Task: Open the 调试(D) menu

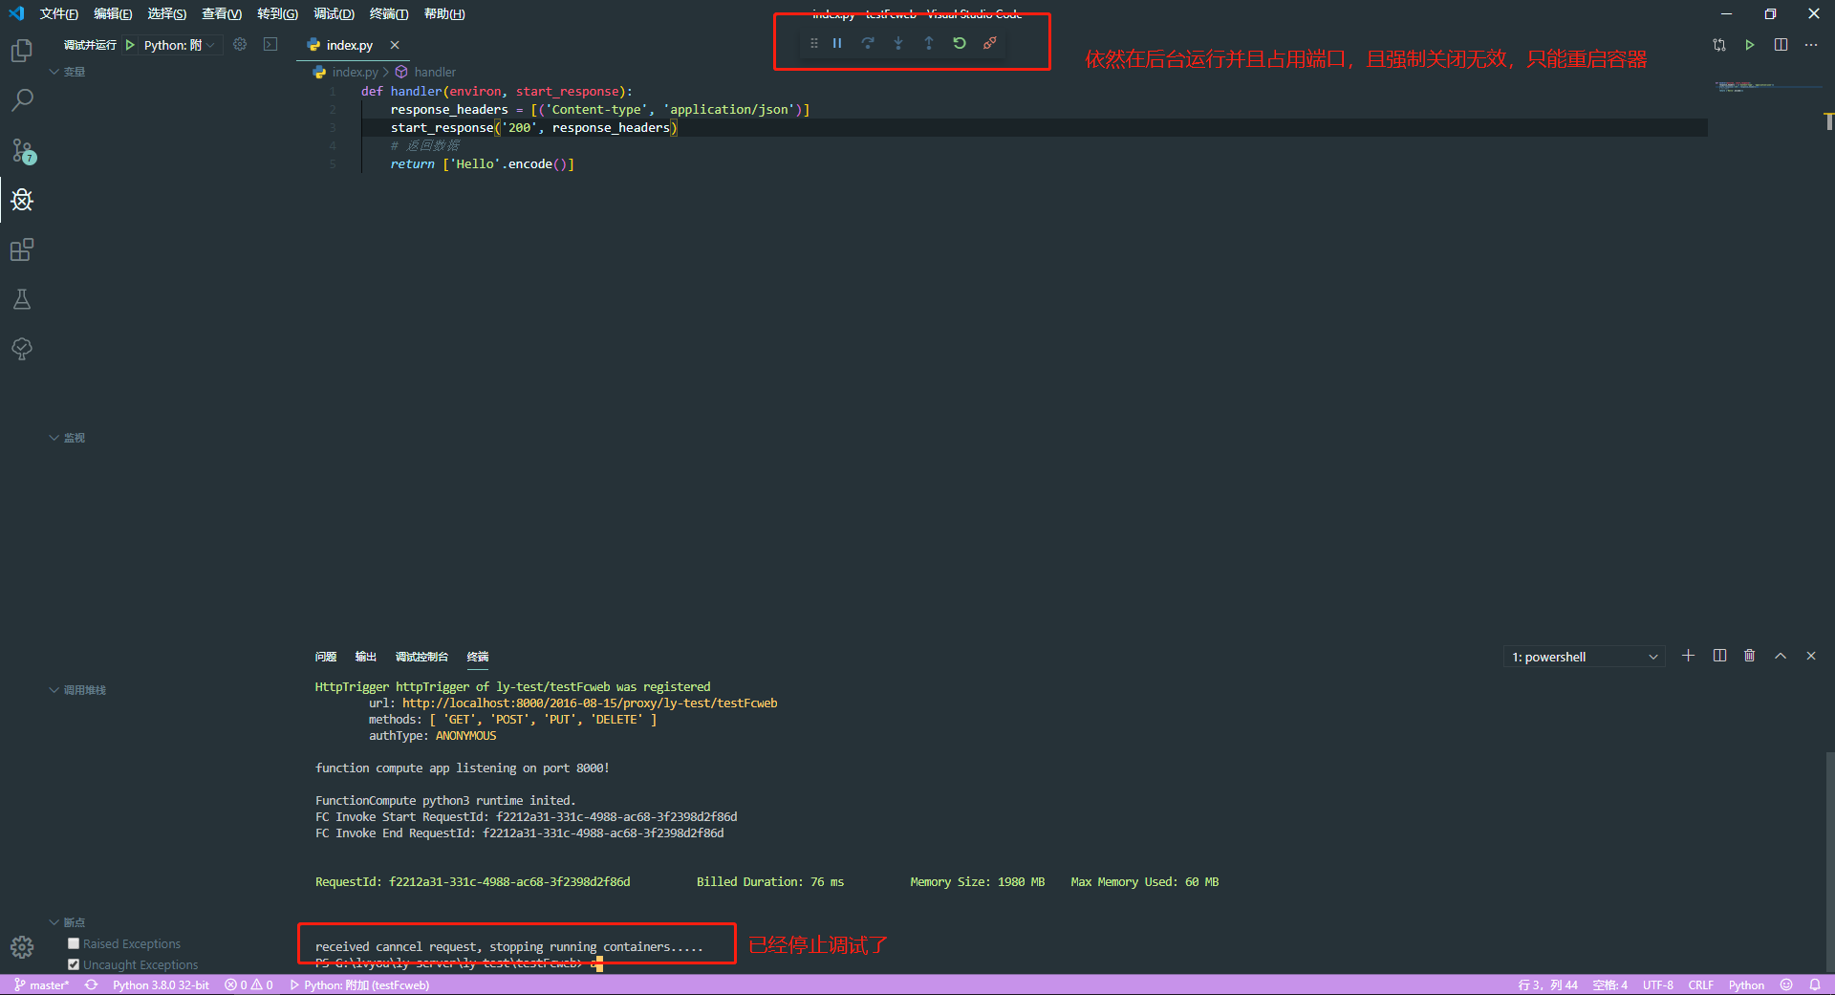Action: 333,13
